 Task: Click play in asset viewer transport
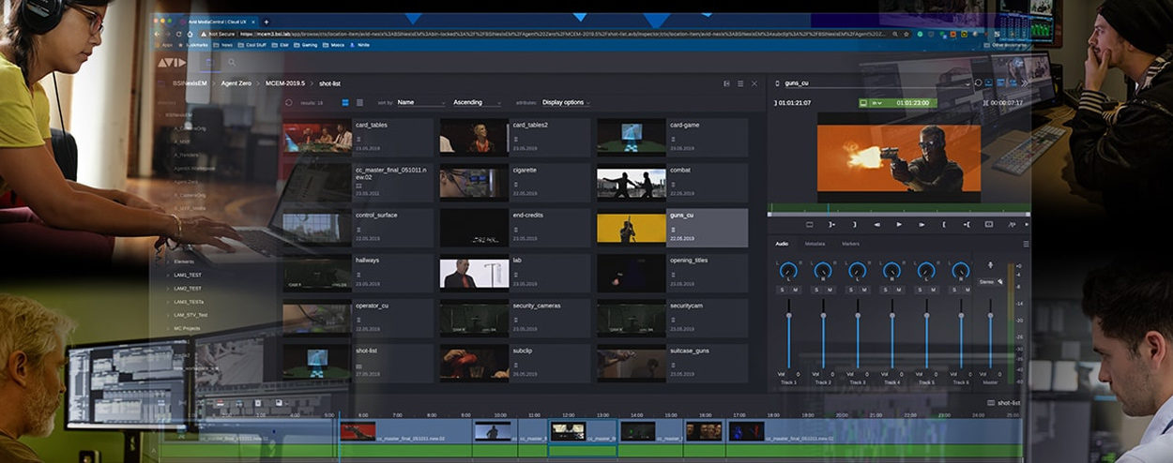899,225
